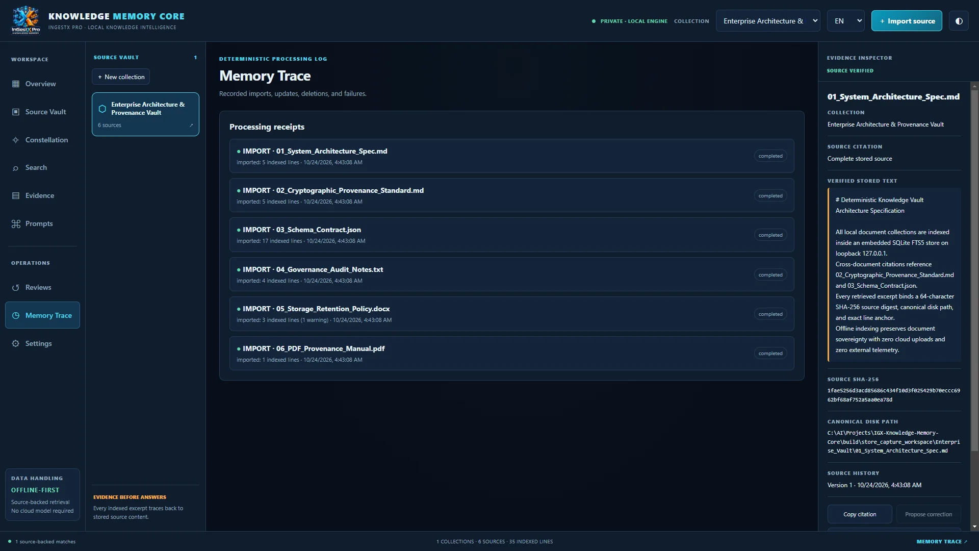Click Version 1 source history entry
The image size is (979, 551).
point(874,485)
